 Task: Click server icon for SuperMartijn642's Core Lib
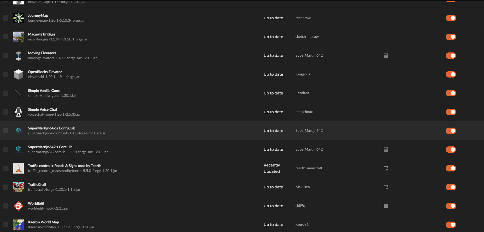click(x=386, y=150)
